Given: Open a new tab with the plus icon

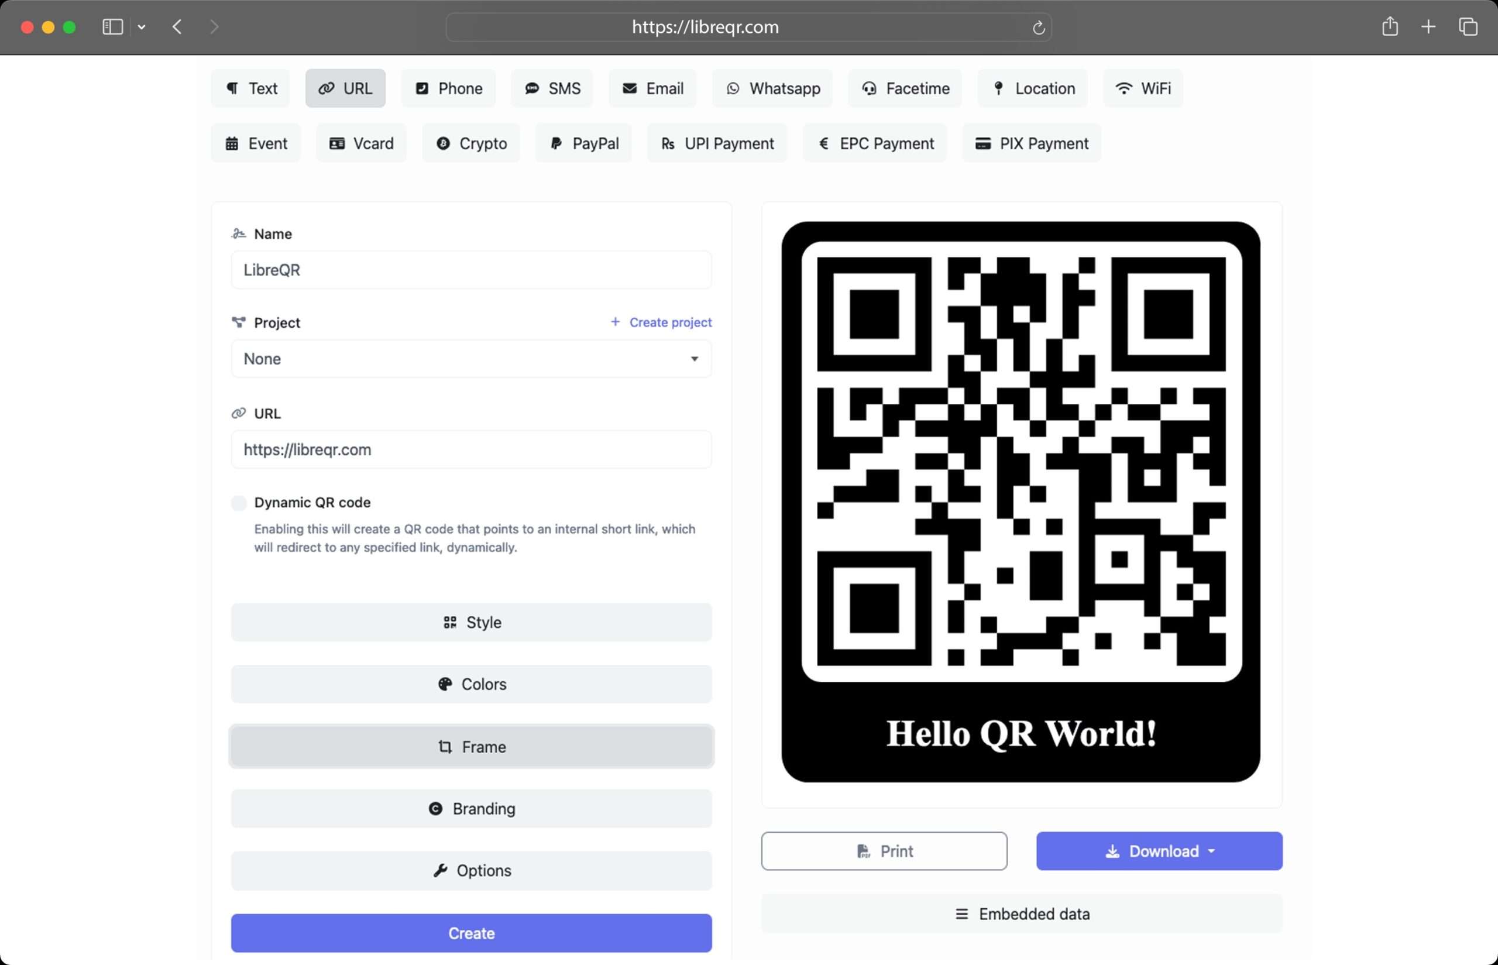Looking at the screenshot, I should [x=1428, y=26].
